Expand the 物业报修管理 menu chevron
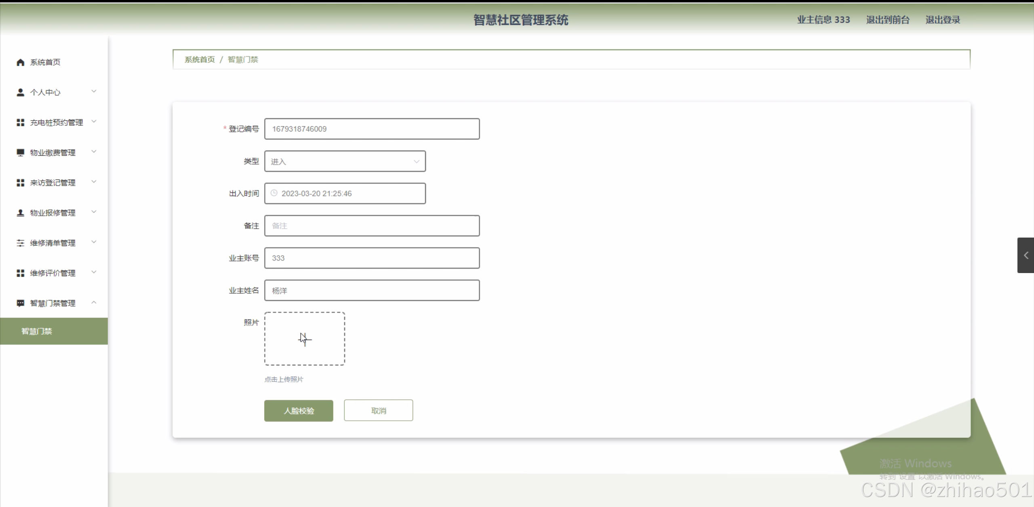This screenshot has height=507, width=1034. point(94,212)
